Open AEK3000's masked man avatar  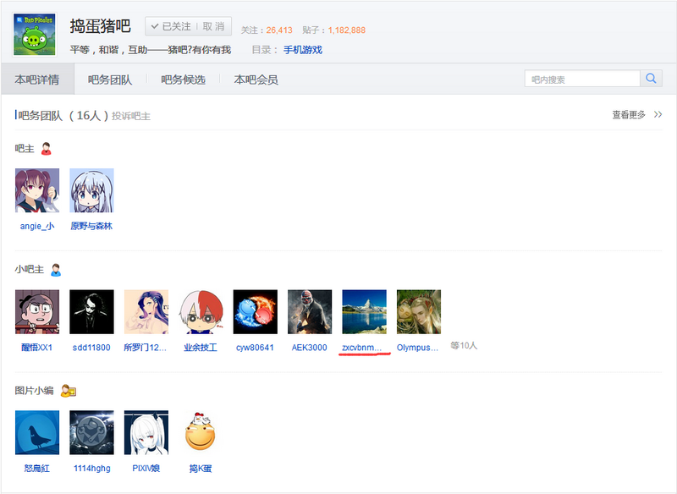(x=310, y=311)
